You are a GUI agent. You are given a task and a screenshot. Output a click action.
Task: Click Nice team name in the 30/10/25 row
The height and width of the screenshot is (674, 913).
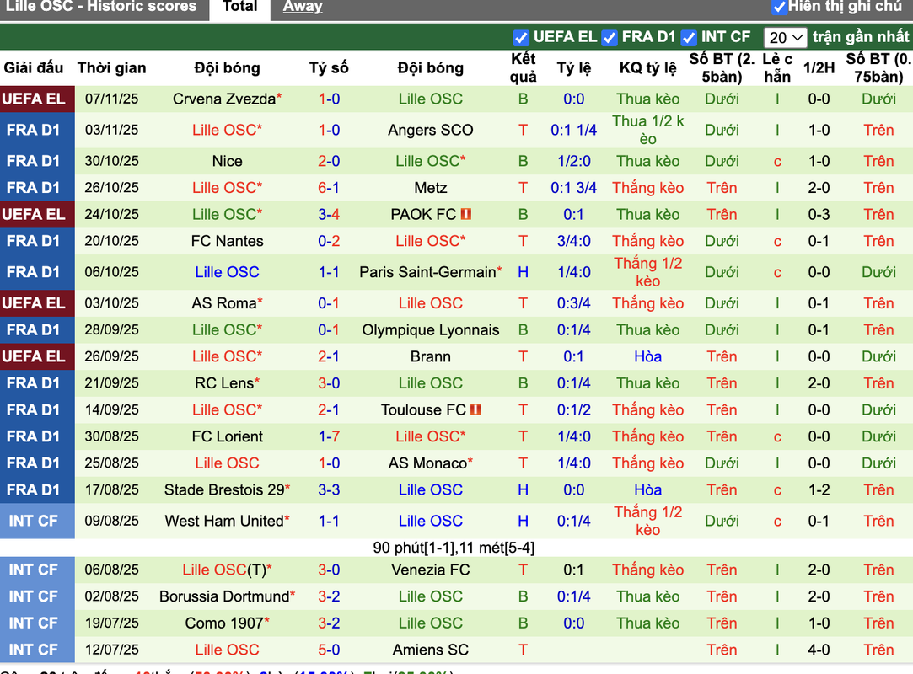(227, 161)
